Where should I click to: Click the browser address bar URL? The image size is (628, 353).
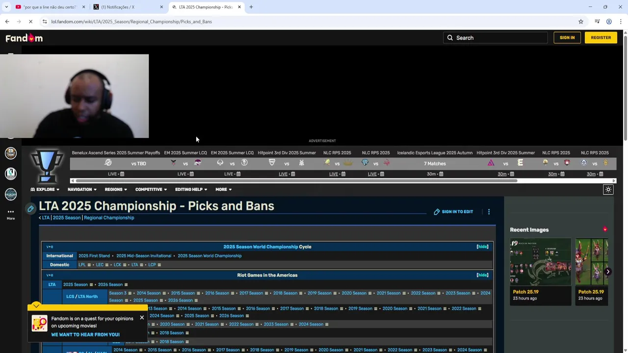coord(131,22)
